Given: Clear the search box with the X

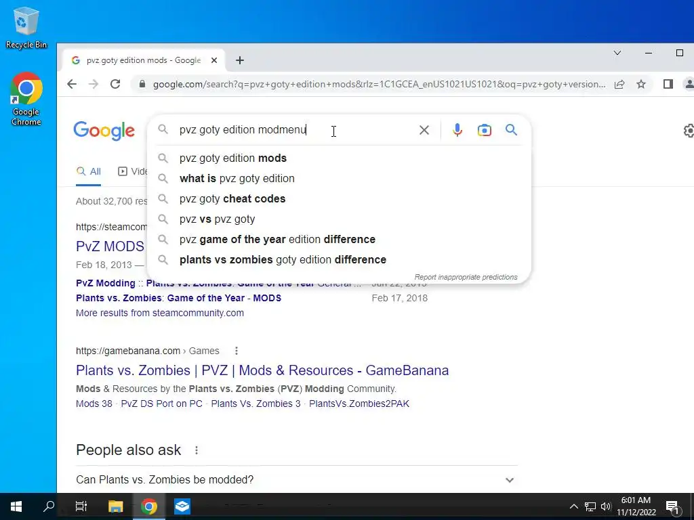Looking at the screenshot, I should pos(424,130).
